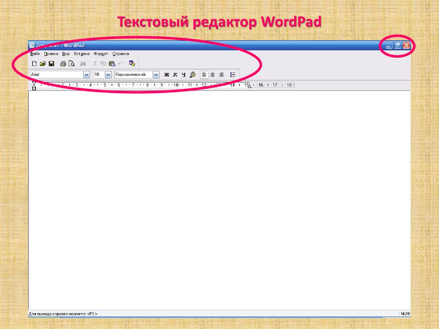
Task: Open the Формат menu
Action: tap(101, 54)
